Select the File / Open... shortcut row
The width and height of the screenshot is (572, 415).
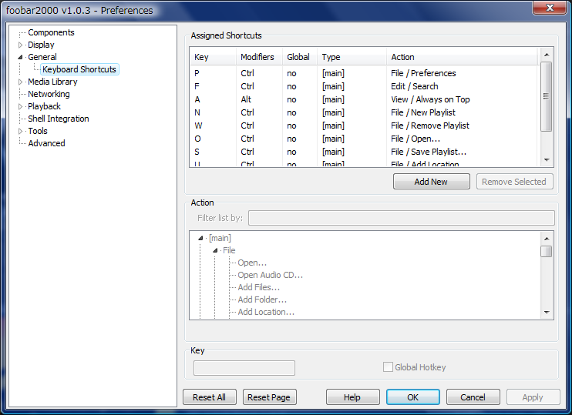click(x=364, y=139)
